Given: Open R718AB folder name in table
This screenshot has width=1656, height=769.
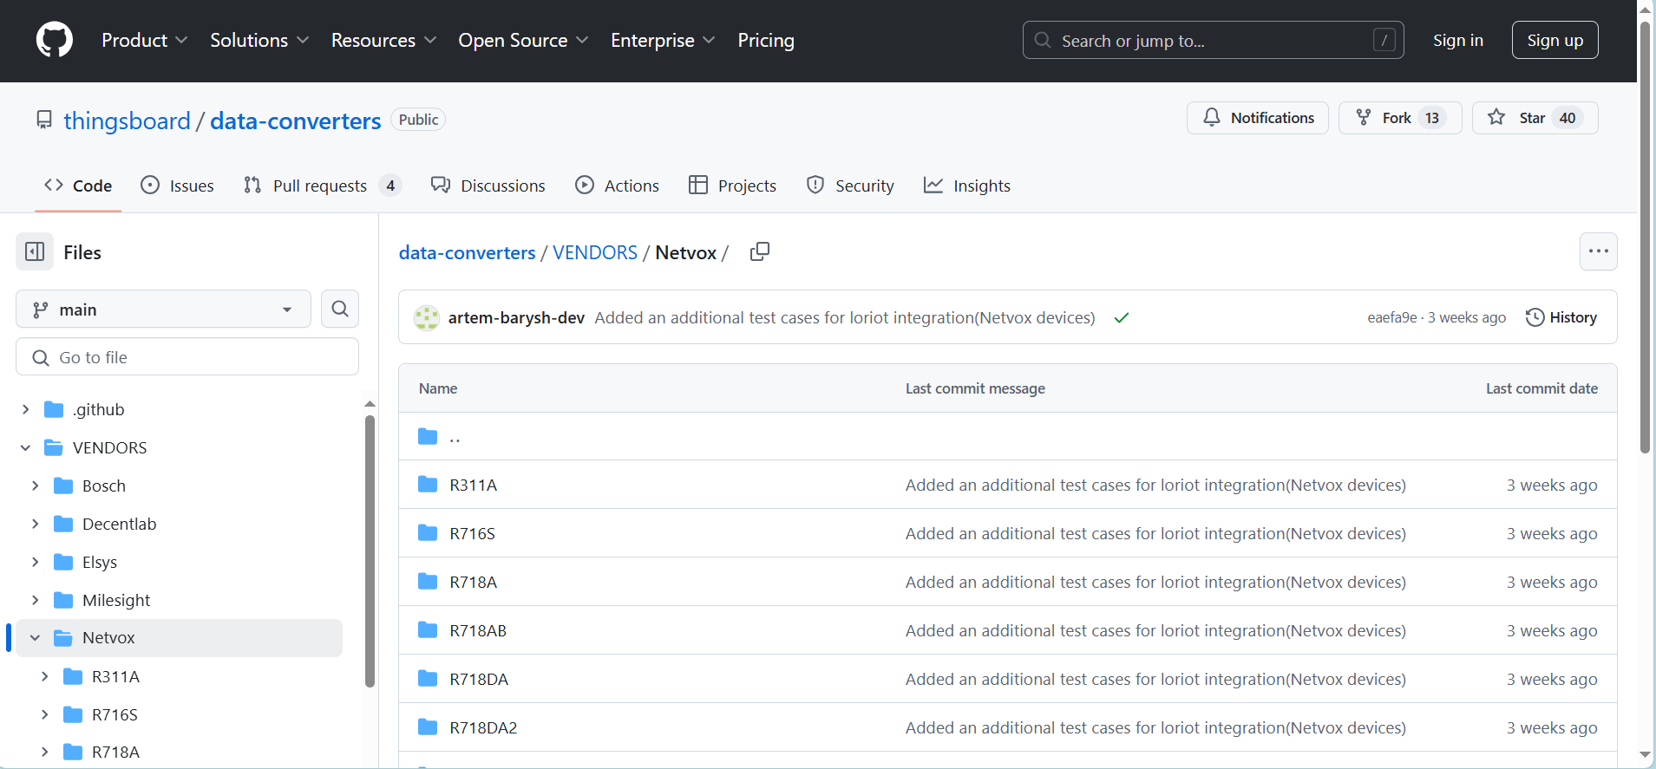Looking at the screenshot, I should pos(478,630).
